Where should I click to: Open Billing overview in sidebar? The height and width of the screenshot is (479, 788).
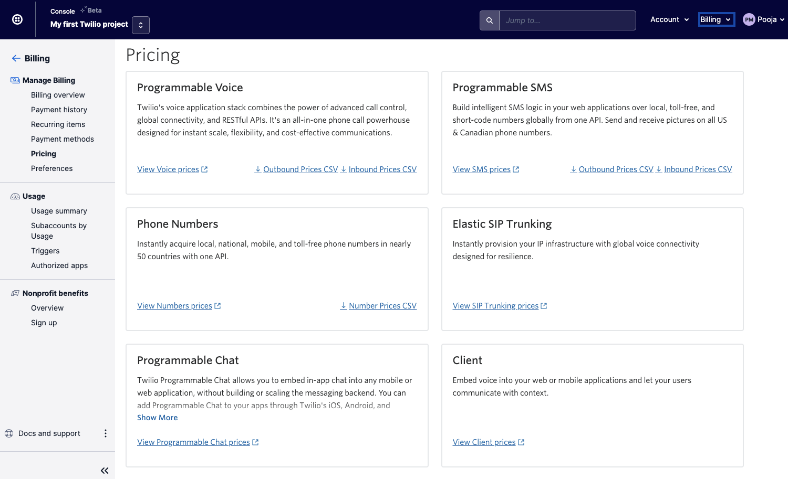[58, 95]
